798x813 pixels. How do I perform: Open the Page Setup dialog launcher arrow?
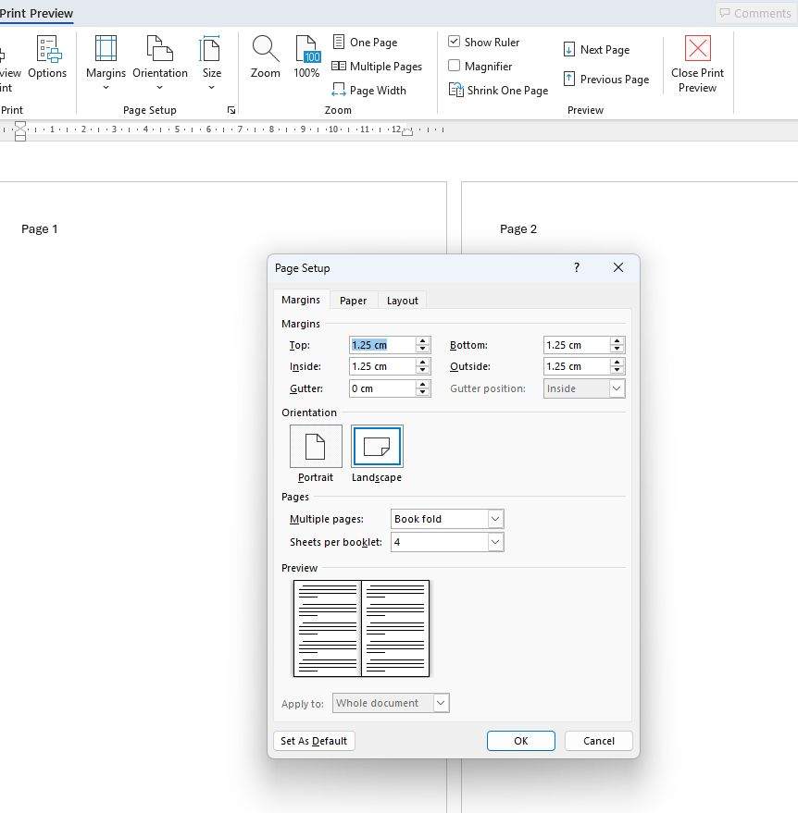point(231,110)
